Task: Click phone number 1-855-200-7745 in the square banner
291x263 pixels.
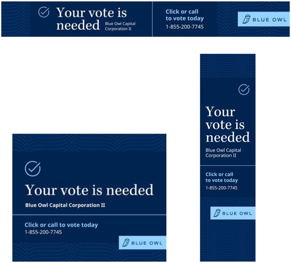Action: coord(43,232)
